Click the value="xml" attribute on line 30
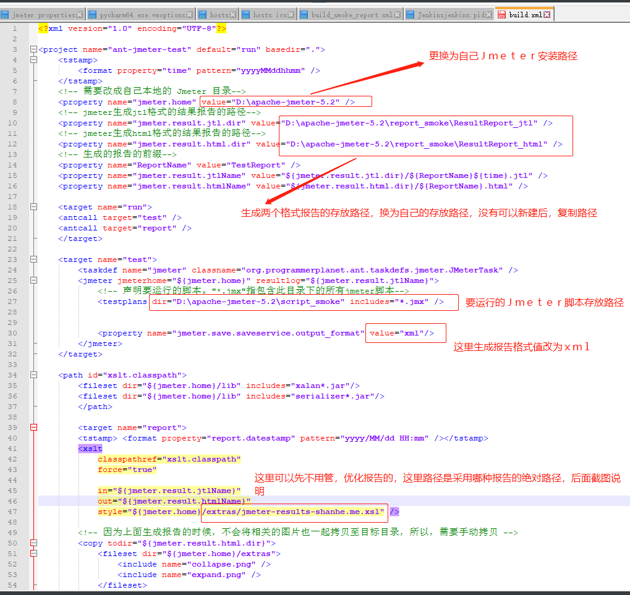 (x=396, y=333)
